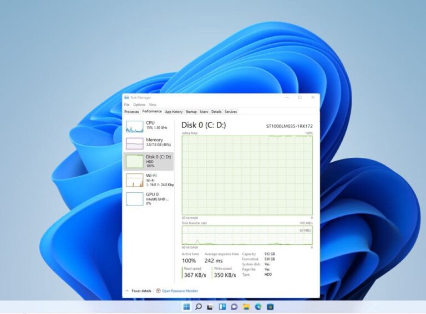Expand the View menu
Image resolution: width=426 pixels, height=314 pixels.
pos(153,105)
